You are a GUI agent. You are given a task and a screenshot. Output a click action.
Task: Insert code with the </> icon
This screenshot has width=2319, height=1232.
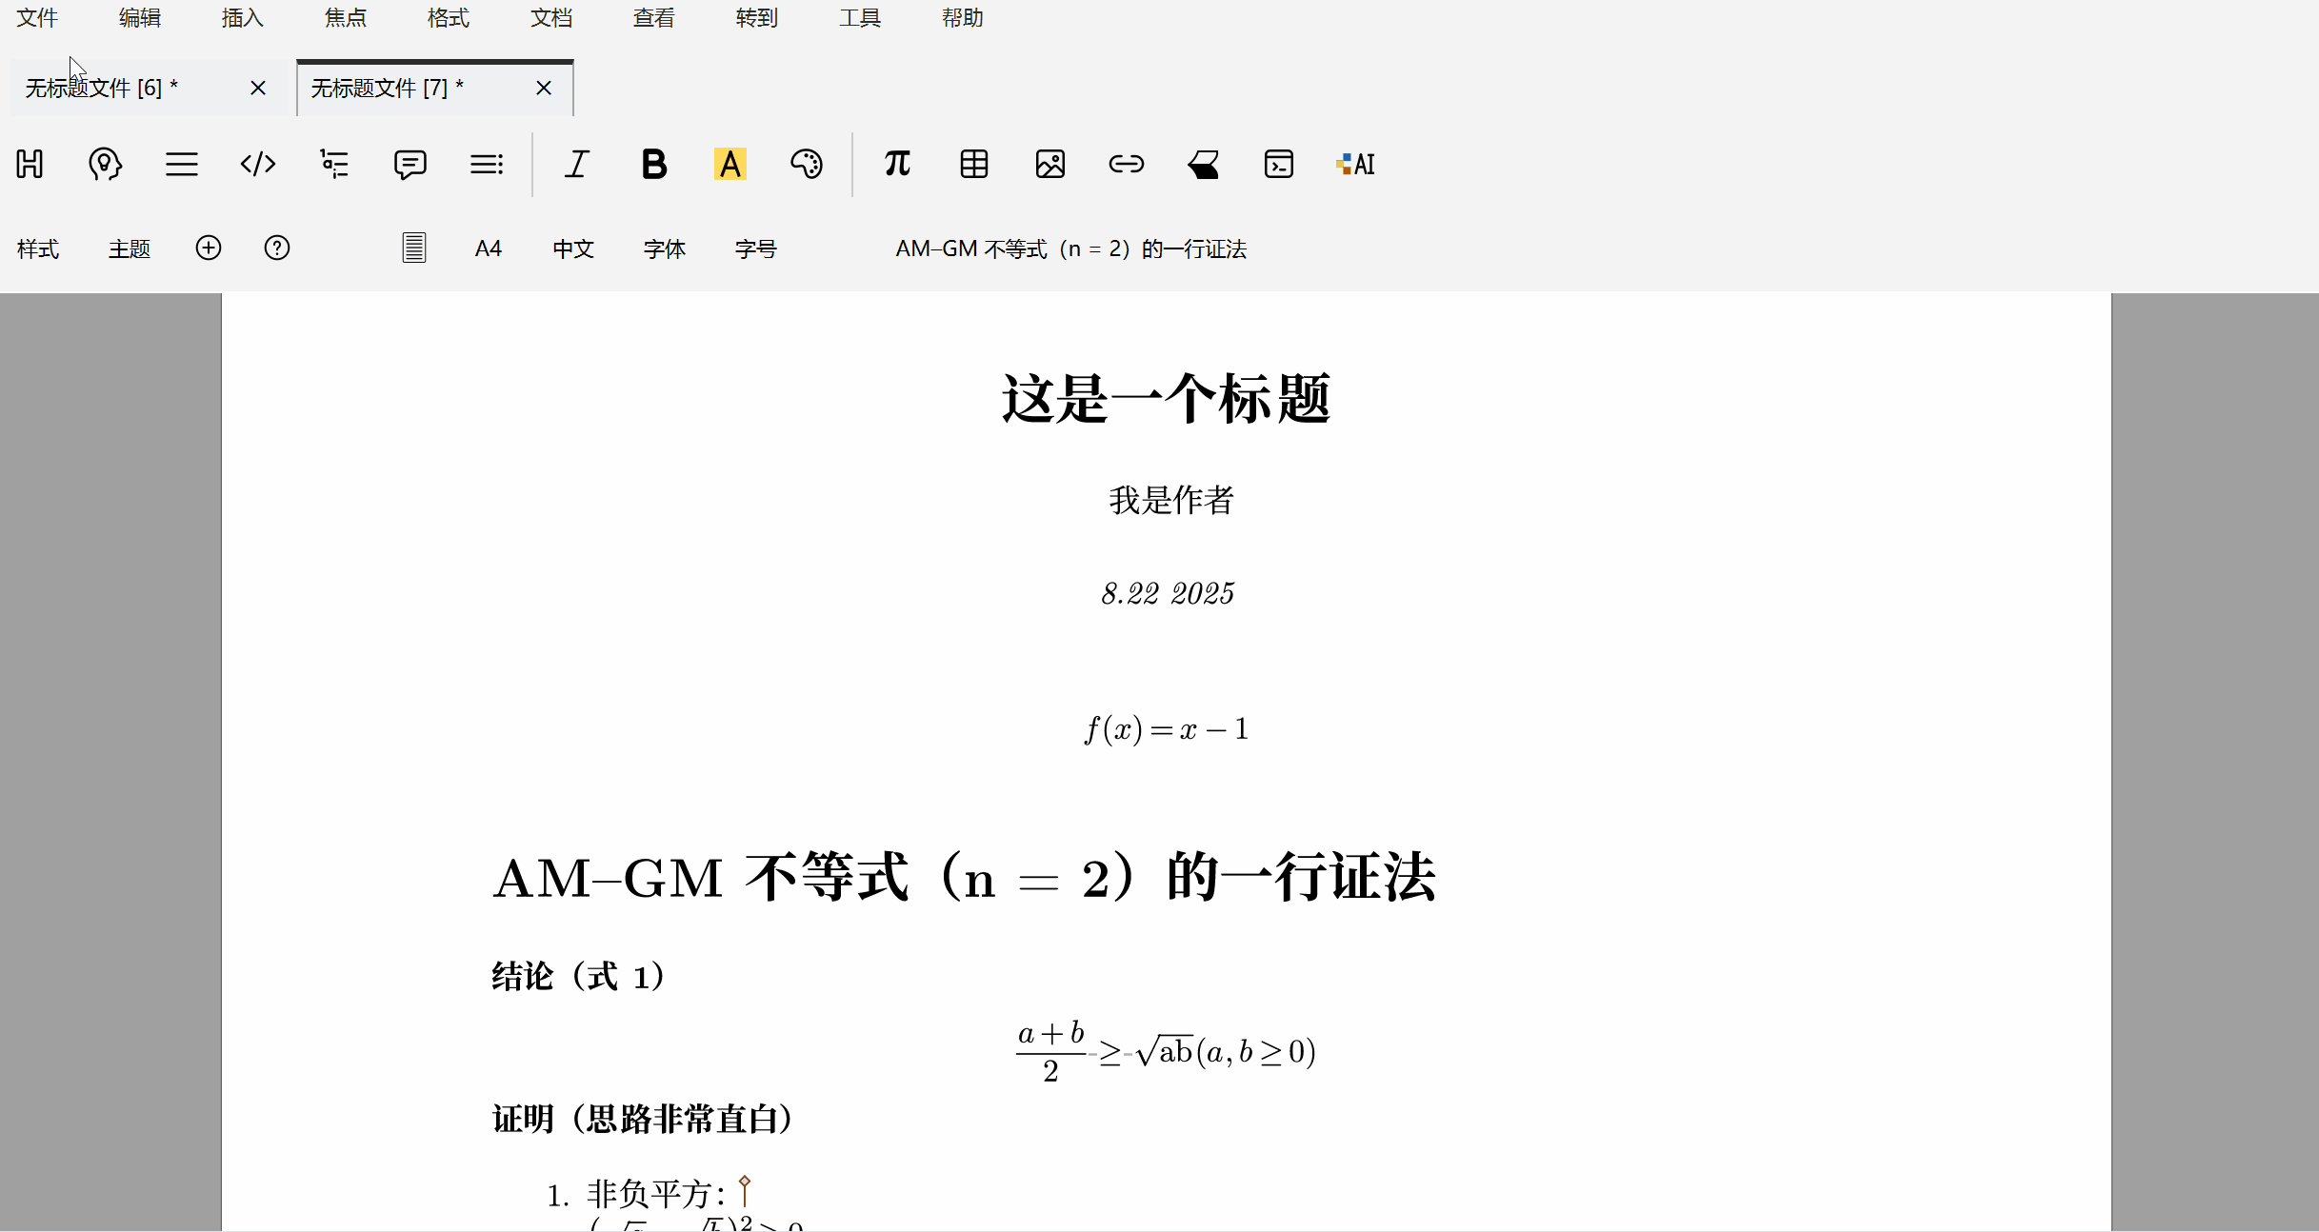pos(258,164)
